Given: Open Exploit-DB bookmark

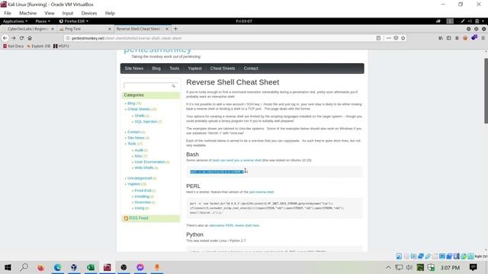Looking at the screenshot, I should click(x=39, y=46).
